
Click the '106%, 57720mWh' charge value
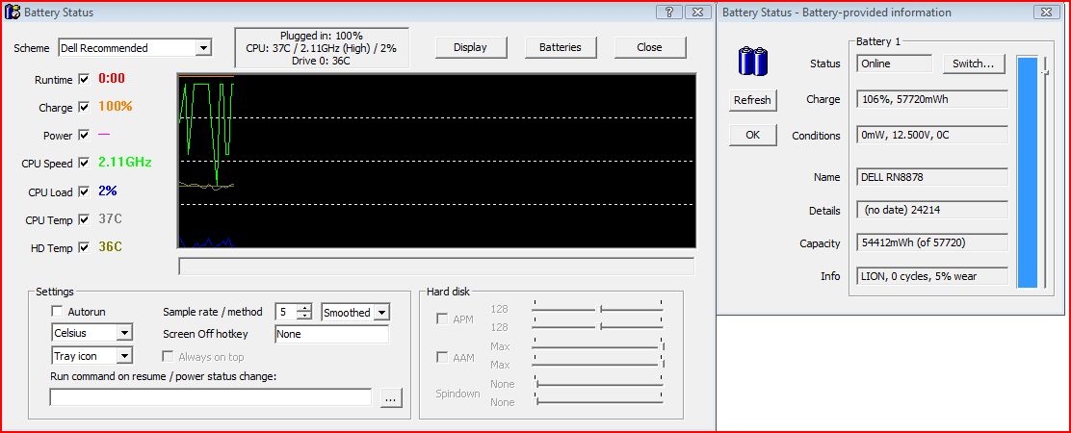932,99
